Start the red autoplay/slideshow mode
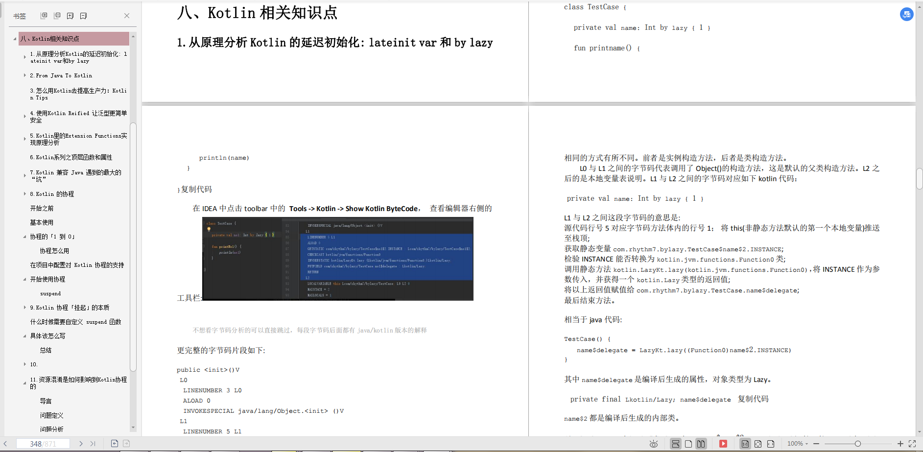Screen dimensions: 923x452 click(x=723, y=444)
